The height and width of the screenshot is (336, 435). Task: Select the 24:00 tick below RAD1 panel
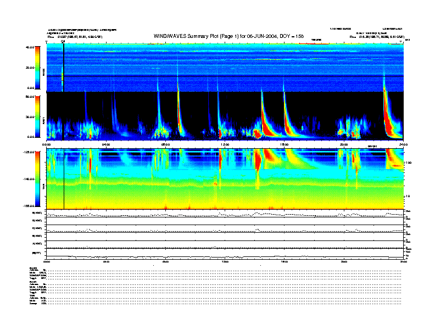pyautogui.click(x=403, y=144)
